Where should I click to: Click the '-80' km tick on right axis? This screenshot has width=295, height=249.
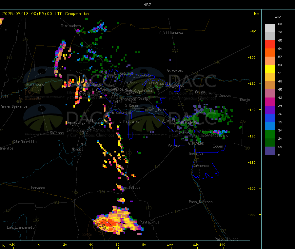tap(253, 31)
